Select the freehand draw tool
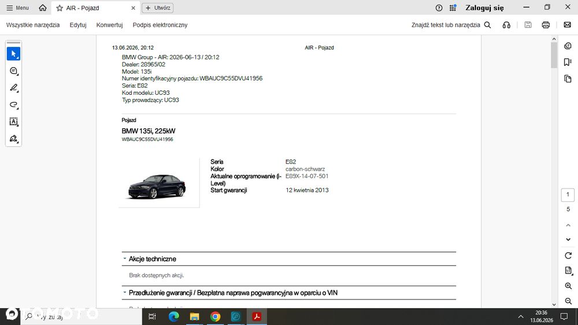This screenshot has width=578, height=325. tap(14, 105)
